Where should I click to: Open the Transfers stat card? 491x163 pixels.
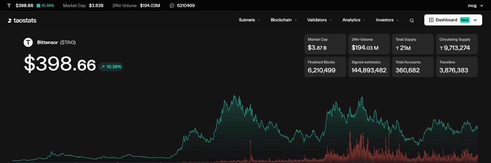coord(457,67)
